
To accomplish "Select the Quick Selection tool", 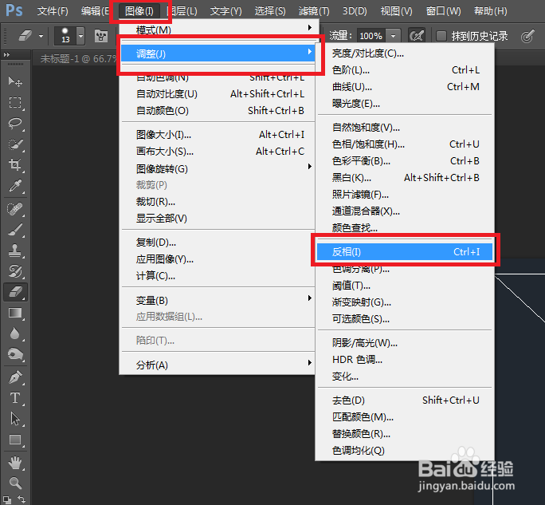I will pos(15,144).
